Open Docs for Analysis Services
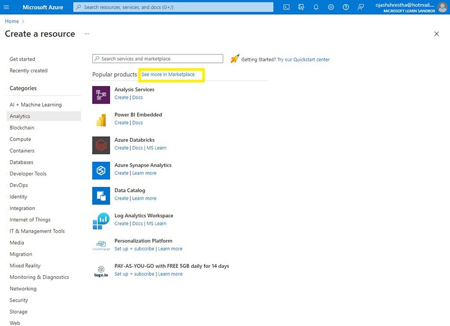The image size is (450, 326). tap(138, 97)
